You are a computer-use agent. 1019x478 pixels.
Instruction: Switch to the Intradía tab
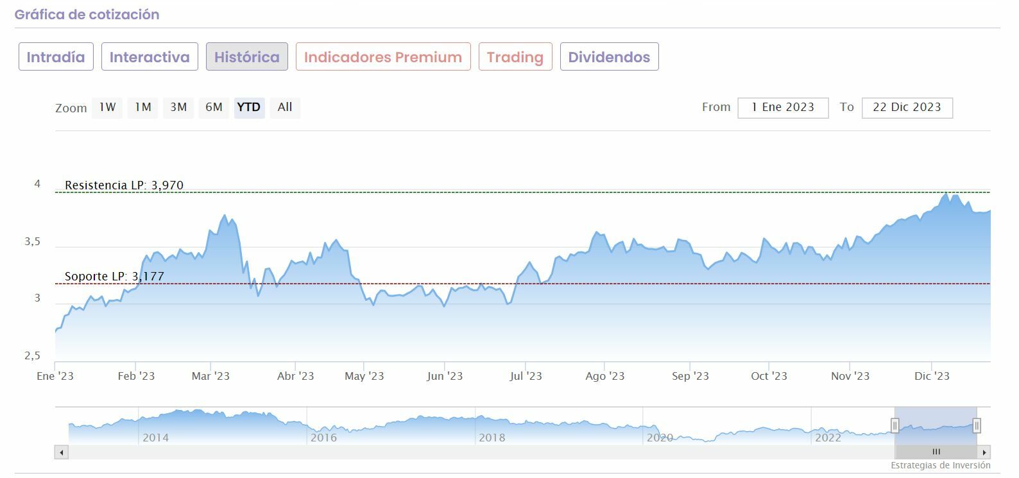(x=56, y=57)
